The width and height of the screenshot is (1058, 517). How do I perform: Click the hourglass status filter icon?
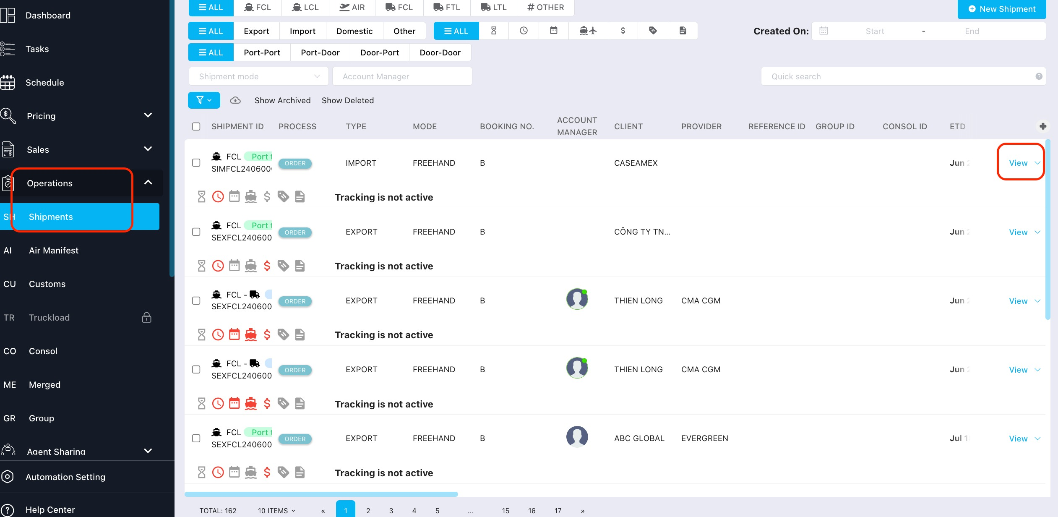493,31
